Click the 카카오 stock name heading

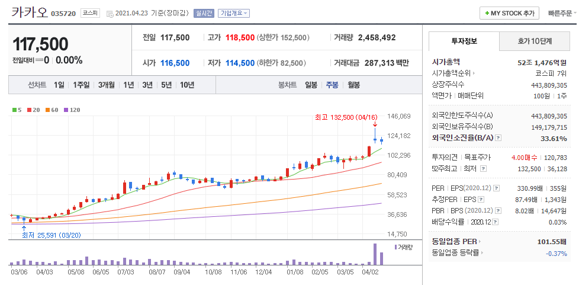30,12
